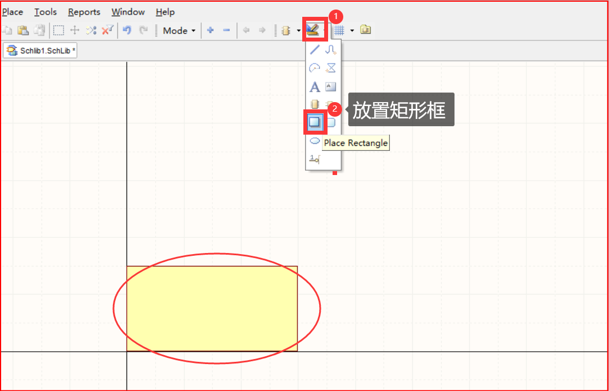Viewport: 609px width, 391px height.
Task: Open the utility drawing tools icon
Action: (313, 30)
